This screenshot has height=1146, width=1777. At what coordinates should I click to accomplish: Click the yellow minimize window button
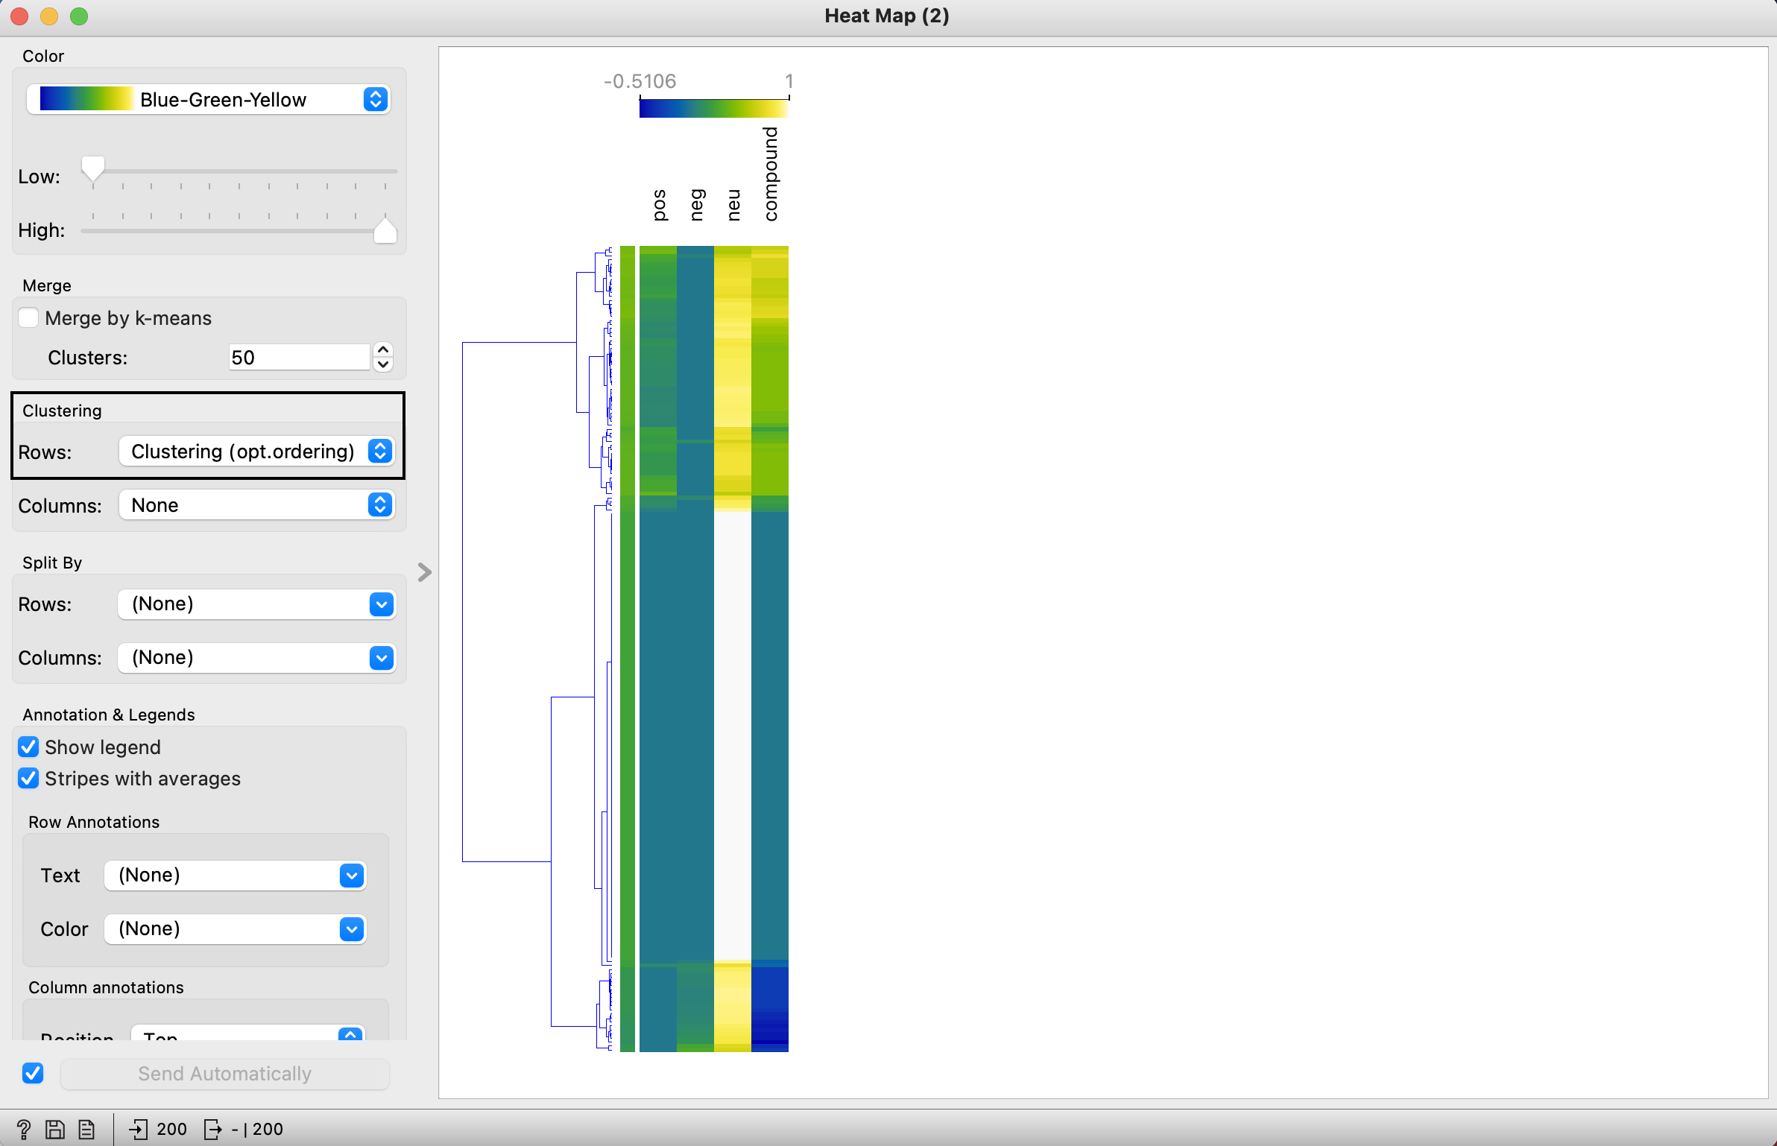[49, 16]
